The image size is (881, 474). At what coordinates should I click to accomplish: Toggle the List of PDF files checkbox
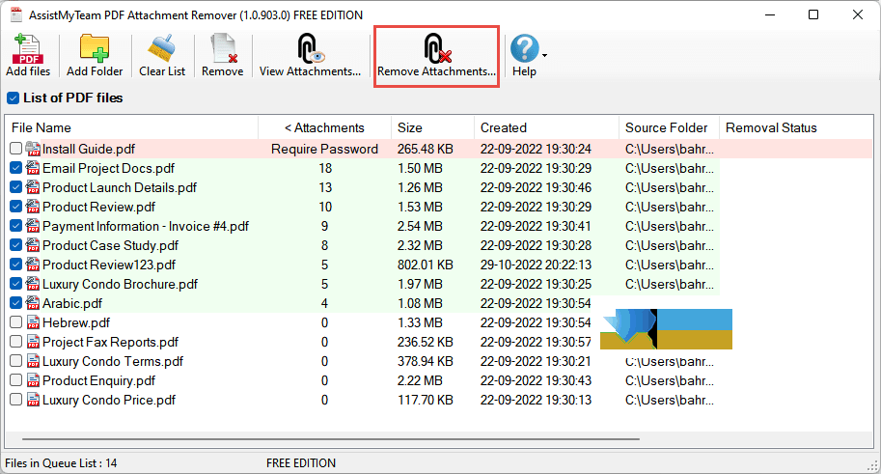coord(13,98)
